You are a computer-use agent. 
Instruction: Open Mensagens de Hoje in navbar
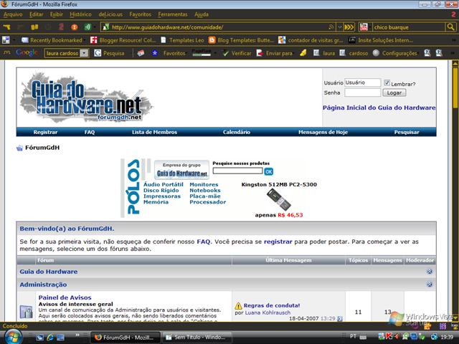323,132
